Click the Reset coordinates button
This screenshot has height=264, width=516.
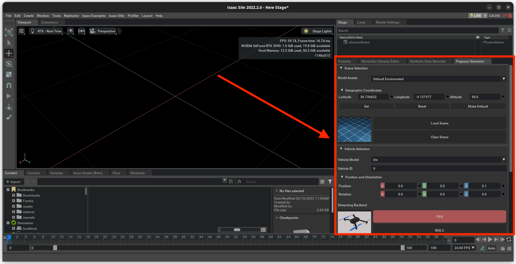pos(422,106)
